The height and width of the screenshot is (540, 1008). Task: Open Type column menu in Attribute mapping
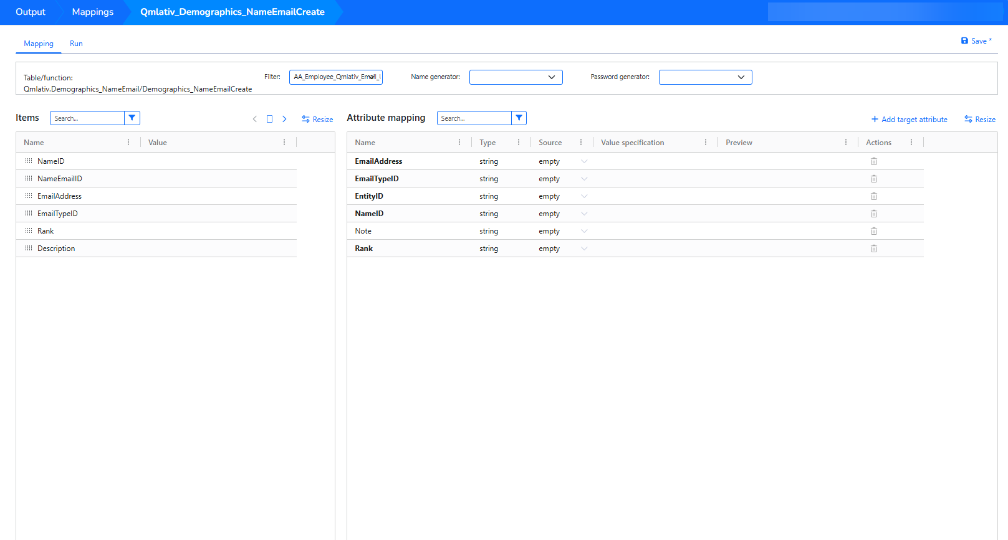519,142
